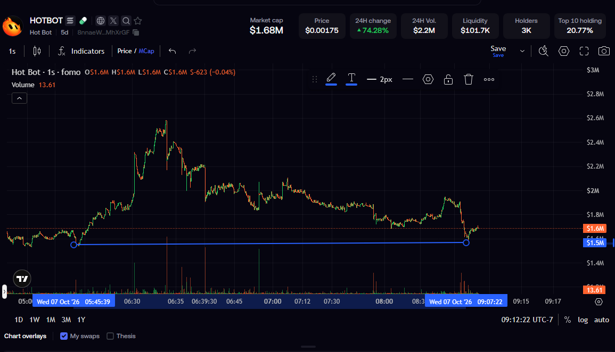Screen dimensions: 615x352
Task: Expand the left side panel arrow
Action: pos(4,291)
